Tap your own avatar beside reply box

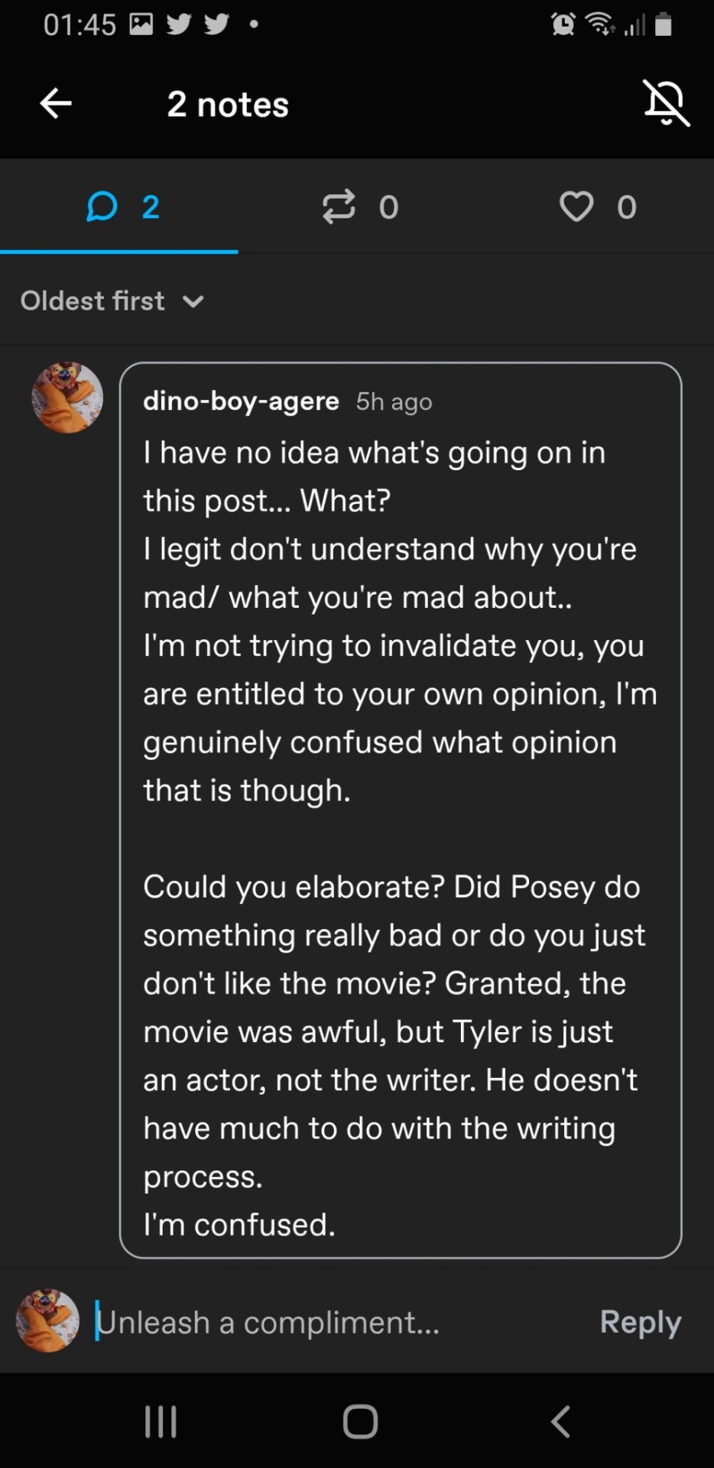47,1320
